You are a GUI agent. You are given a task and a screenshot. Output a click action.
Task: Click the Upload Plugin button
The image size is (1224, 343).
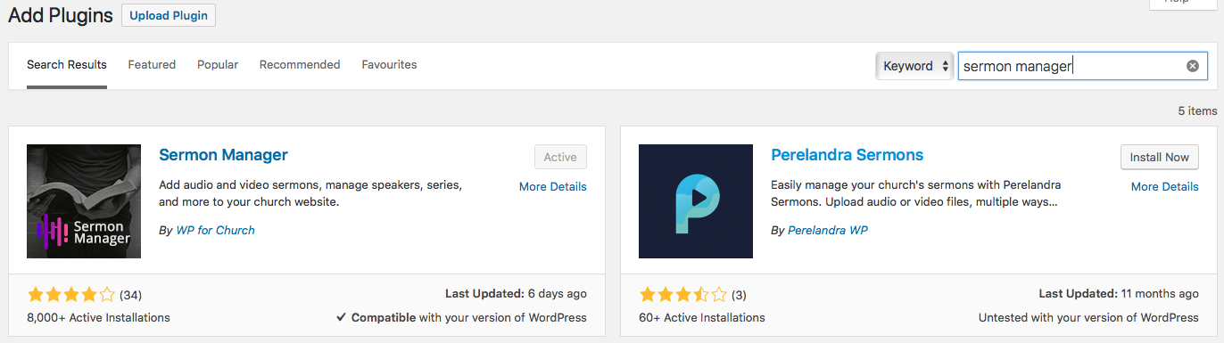pyautogui.click(x=168, y=15)
